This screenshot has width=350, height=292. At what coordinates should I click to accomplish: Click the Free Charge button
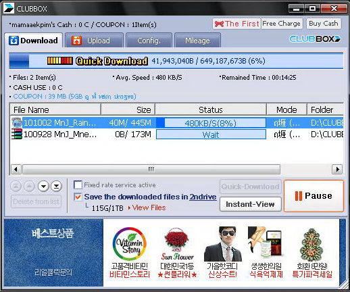tap(281, 24)
